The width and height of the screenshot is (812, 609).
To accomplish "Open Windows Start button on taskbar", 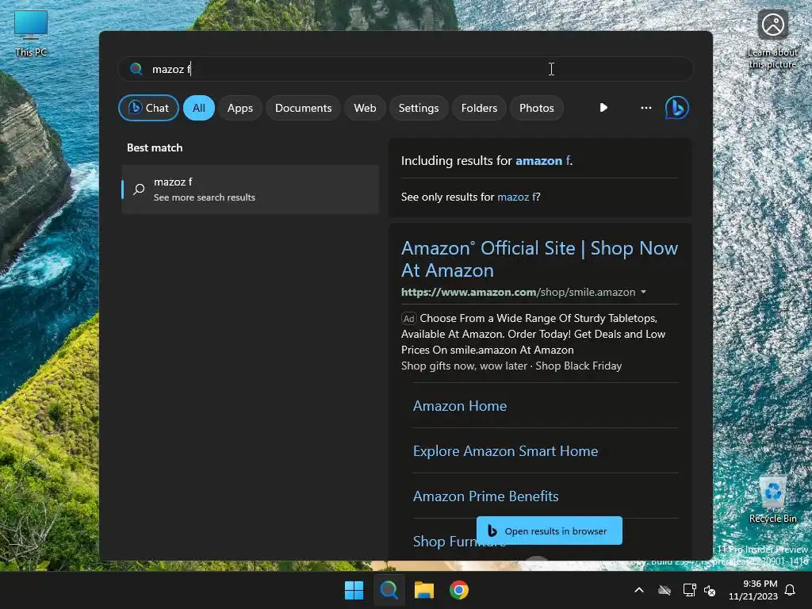I will [354, 590].
